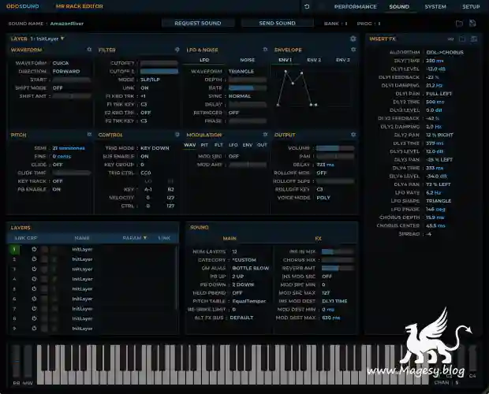The width and height of the screenshot is (489, 394).
Task: Click the GM ALIAS value BOTTLE BLOW
Action: pyautogui.click(x=251, y=268)
